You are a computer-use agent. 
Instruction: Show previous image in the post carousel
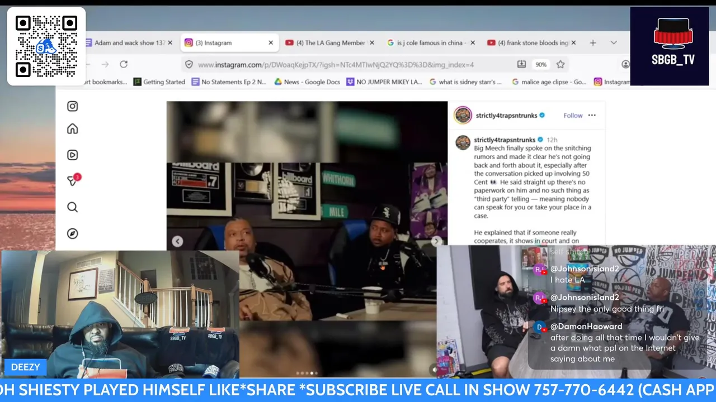click(177, 241)
